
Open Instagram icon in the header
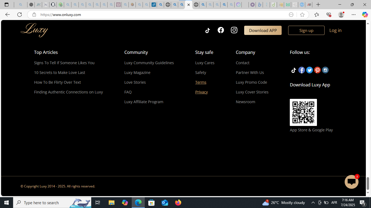tap(234, 30)
